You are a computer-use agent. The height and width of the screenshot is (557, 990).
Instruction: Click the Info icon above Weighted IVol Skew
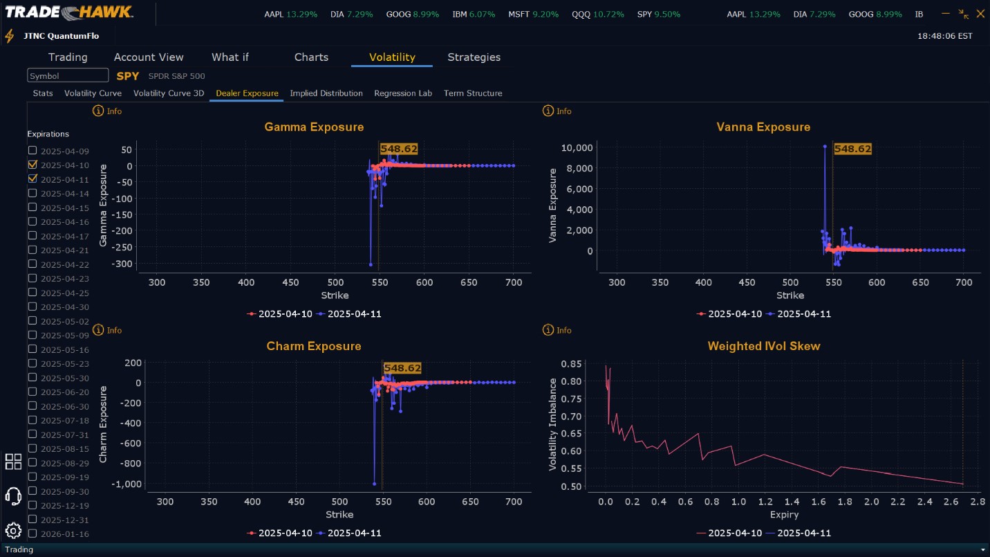coord(548,330)
